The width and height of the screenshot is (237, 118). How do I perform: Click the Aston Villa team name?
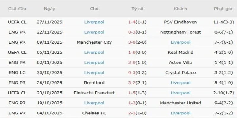pos(180,63)
